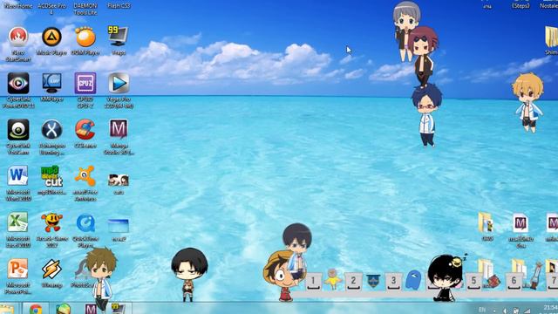Click the volume speaker tray icon
This screenshot has width=558, height=314.
[506, 311]
